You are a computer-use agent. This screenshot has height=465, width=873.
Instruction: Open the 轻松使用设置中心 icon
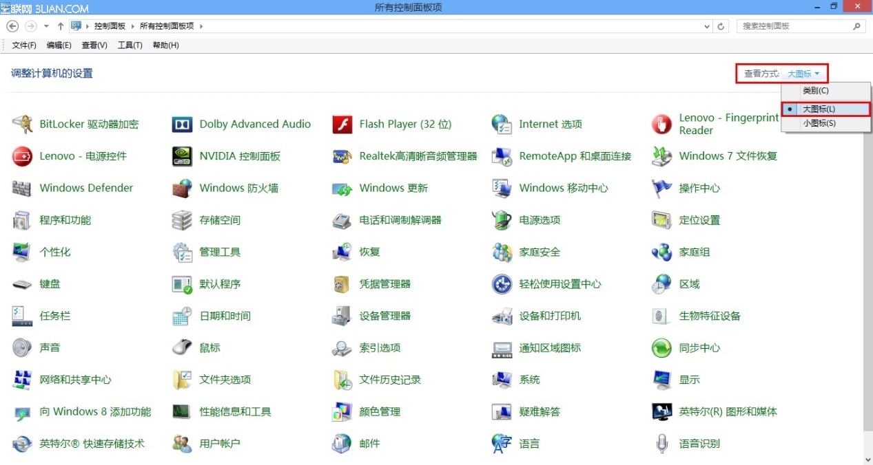[502, 284]
